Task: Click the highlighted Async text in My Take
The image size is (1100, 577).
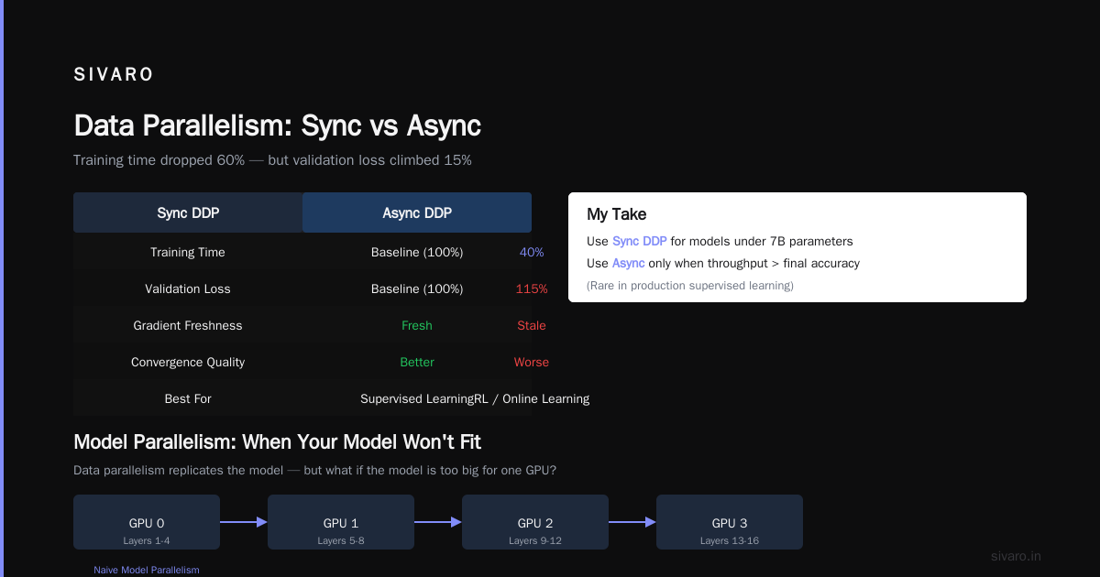Action: pos(629,264)
